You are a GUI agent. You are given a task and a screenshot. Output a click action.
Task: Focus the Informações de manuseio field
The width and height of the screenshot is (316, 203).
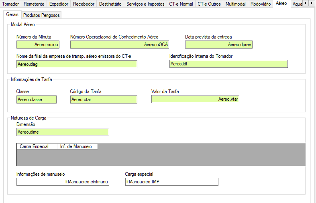pyautogui.click(x=63, y=182)
